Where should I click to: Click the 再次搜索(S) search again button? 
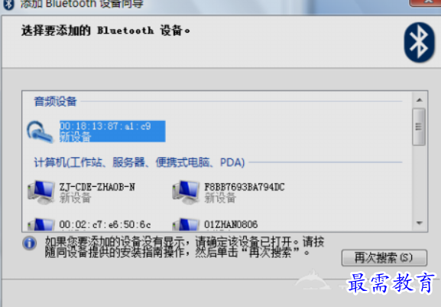384,258
